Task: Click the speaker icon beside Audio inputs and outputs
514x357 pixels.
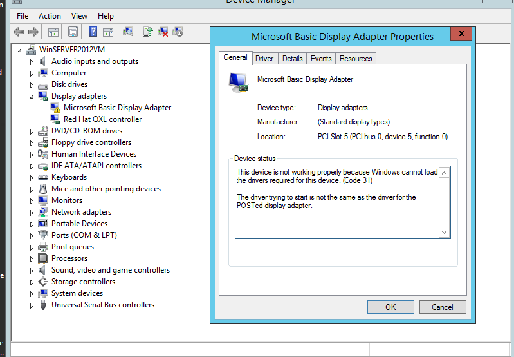Action: (x=42, y=61)
